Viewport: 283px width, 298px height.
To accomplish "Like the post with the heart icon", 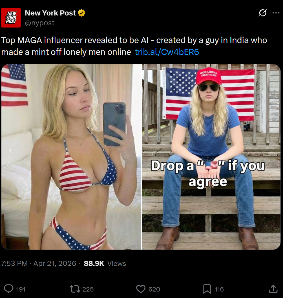I will [141, 289].
